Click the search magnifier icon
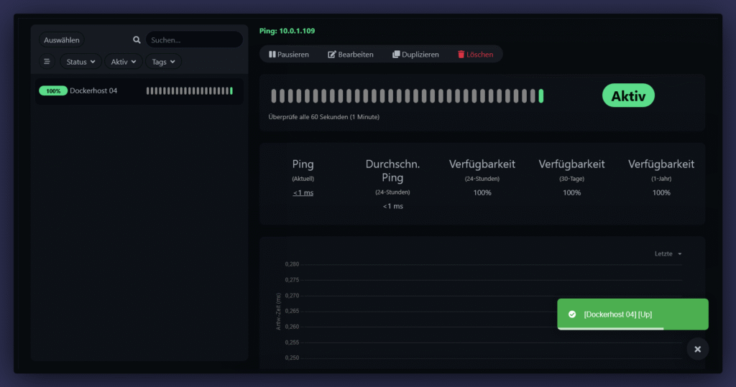The width and height of the screenshot is (736, 387). pyautogui.click(x=137, y=40)
